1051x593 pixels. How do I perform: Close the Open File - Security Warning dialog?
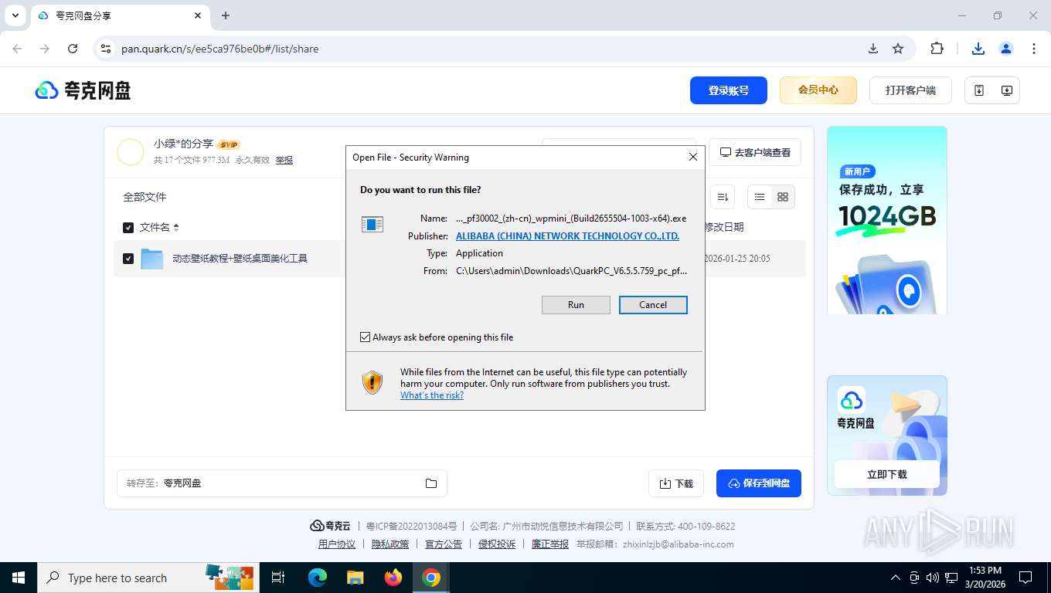[693, 157]
